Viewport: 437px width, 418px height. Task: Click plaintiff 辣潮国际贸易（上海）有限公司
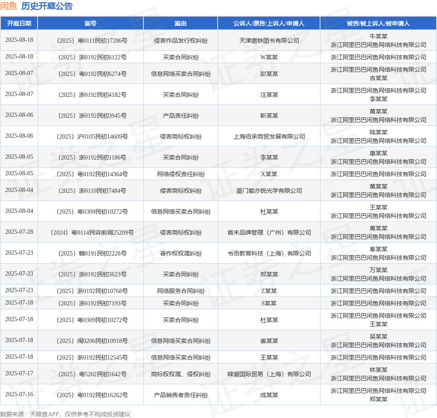point(269,374)
